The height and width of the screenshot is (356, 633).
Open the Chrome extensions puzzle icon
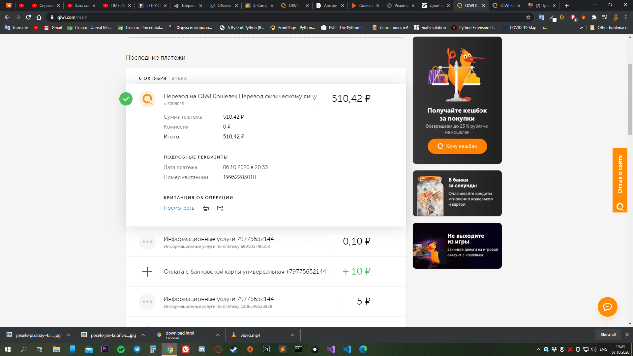[x=594, y=17]
